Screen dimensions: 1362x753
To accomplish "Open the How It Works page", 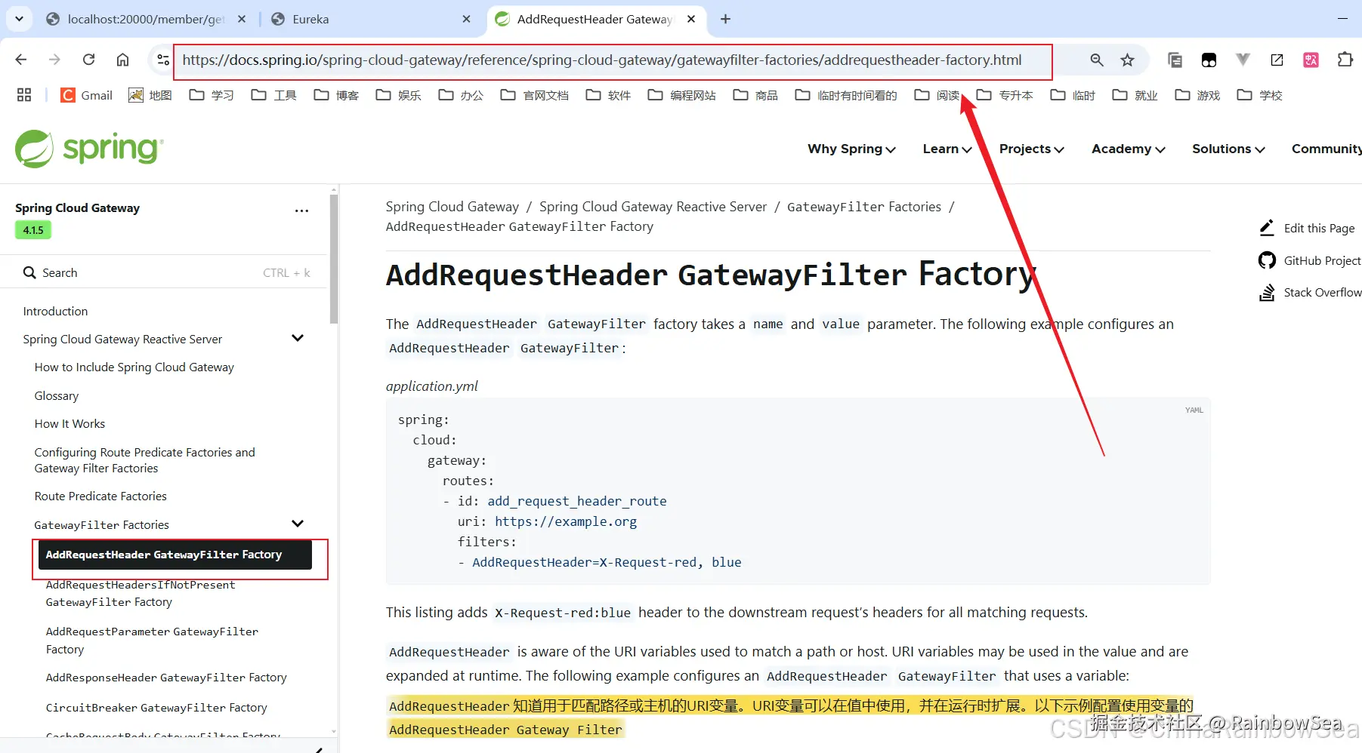I will (x=69, y=423).
